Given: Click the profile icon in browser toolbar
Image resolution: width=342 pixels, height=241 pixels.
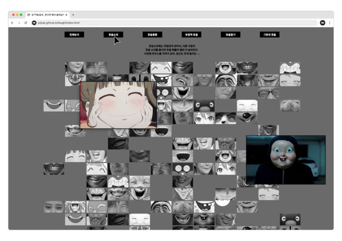Looking at the screenshot, I should tap(322, 23).
